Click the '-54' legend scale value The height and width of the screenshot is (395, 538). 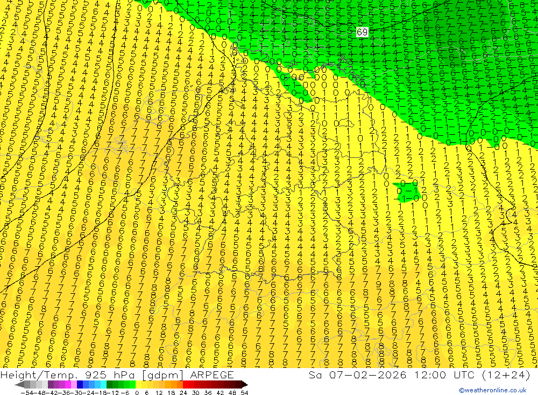[27, 393]
